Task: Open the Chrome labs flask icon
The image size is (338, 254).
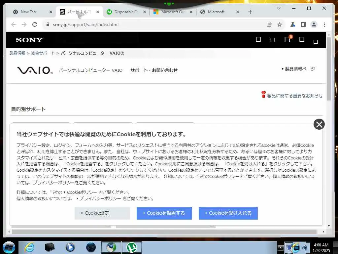Action: [292, 24]
